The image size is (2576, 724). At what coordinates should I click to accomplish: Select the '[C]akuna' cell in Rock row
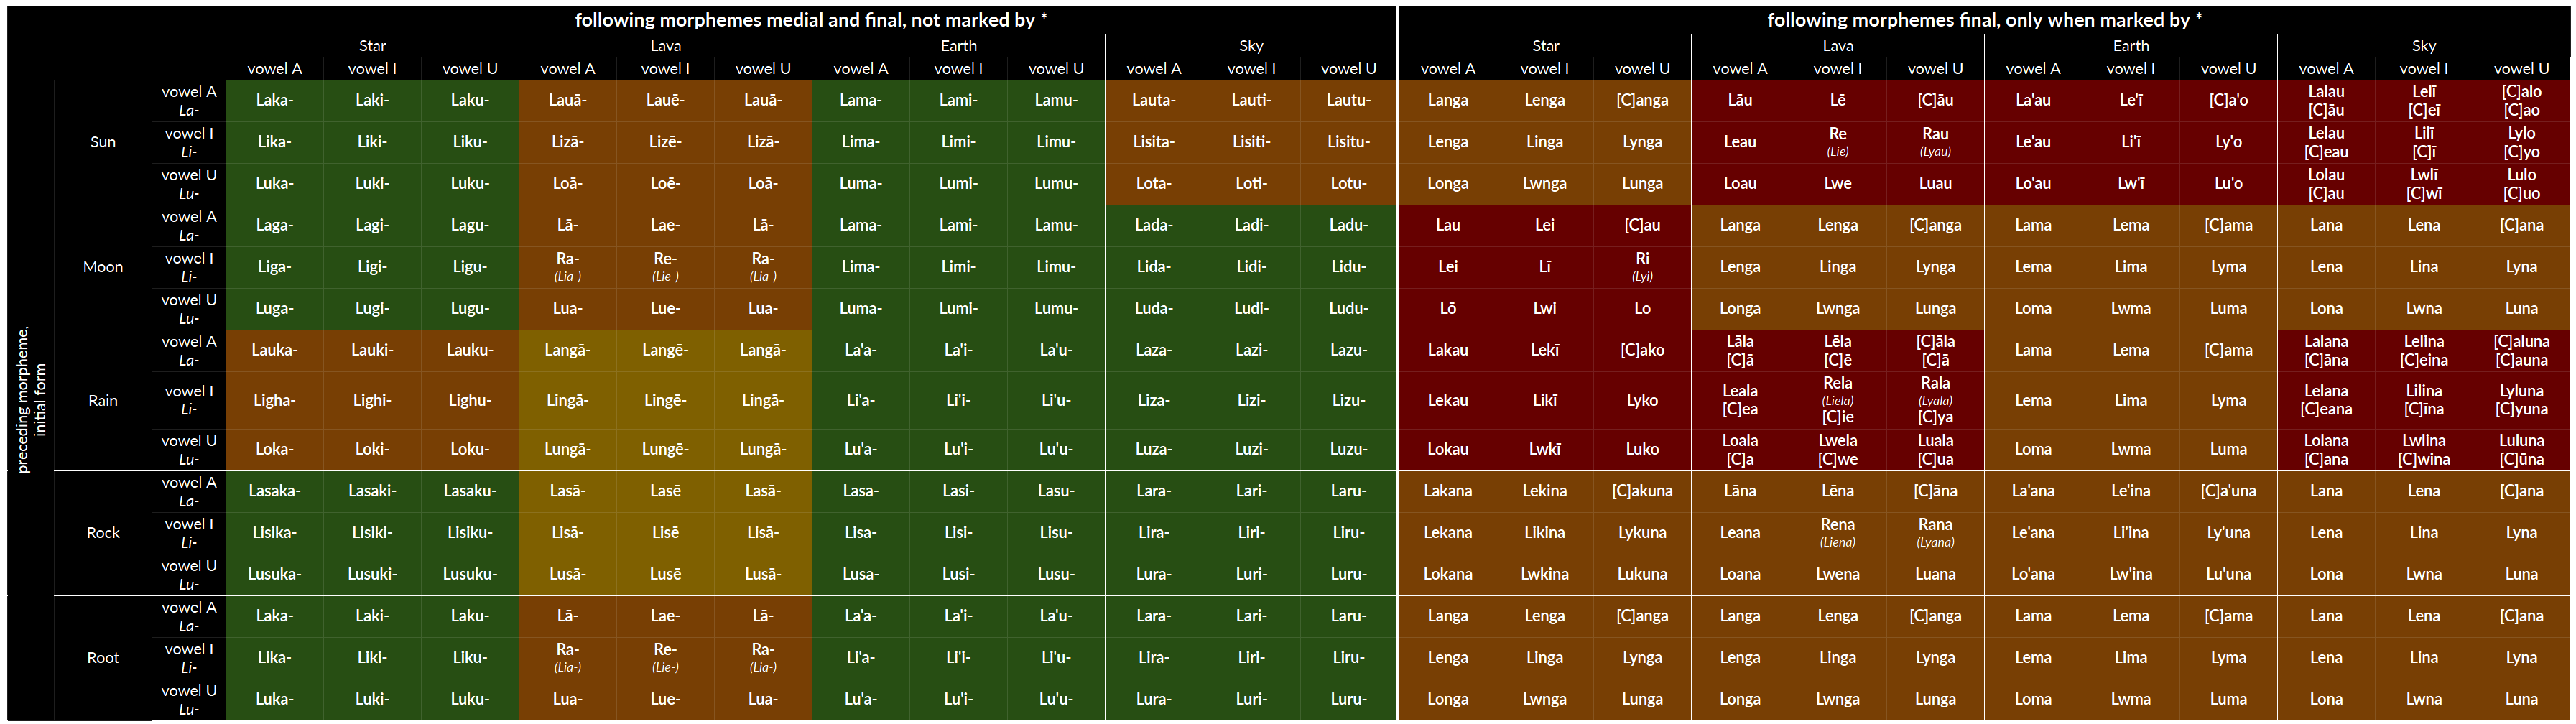(x=1642, y=491)
